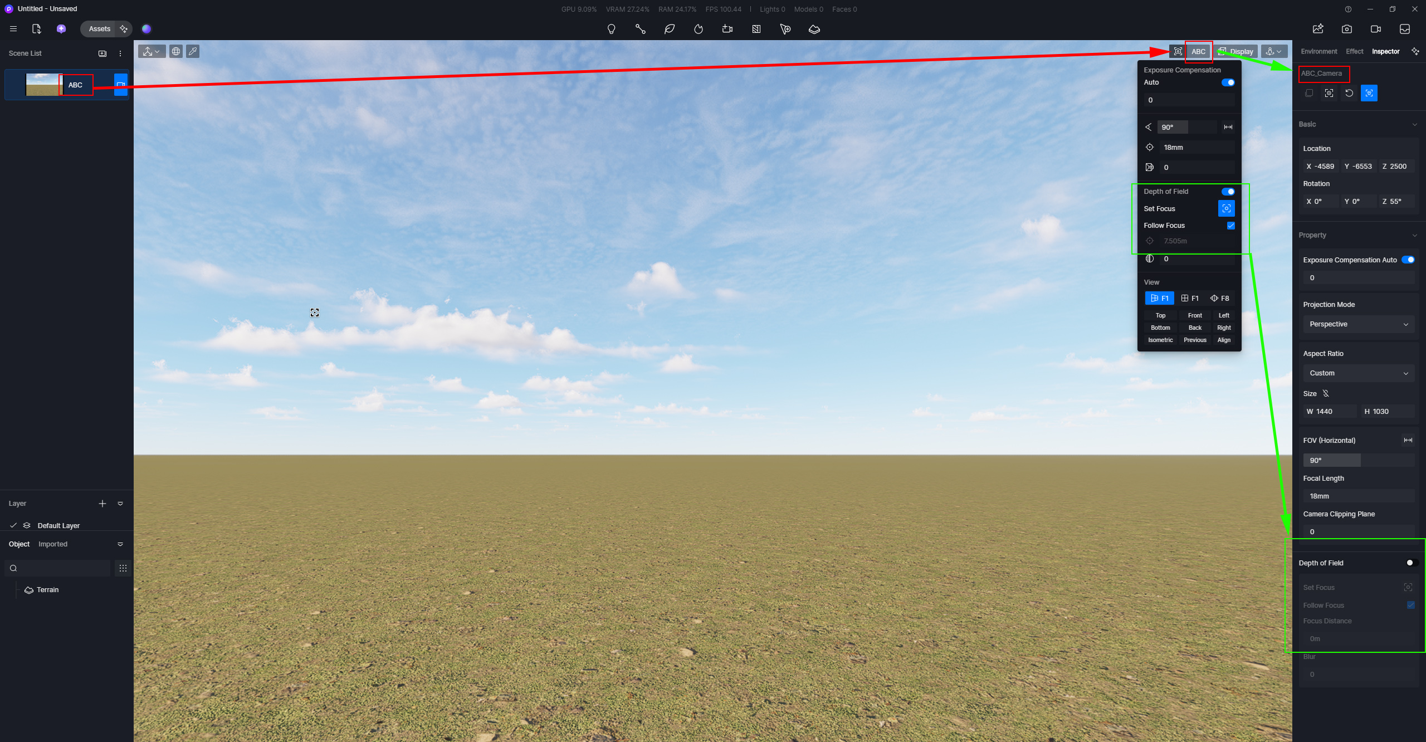Viewport: 1426px width, 742px height.
Task: Open the Aspect Ratio Custom dropdown
Action: (x=1358, y=373)
